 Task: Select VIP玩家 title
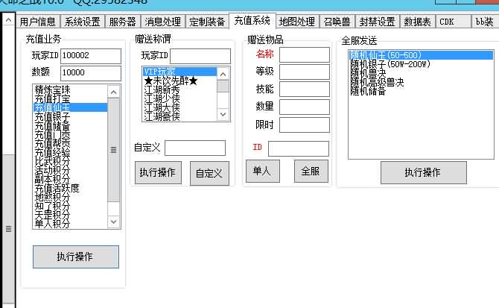point(180,72)
